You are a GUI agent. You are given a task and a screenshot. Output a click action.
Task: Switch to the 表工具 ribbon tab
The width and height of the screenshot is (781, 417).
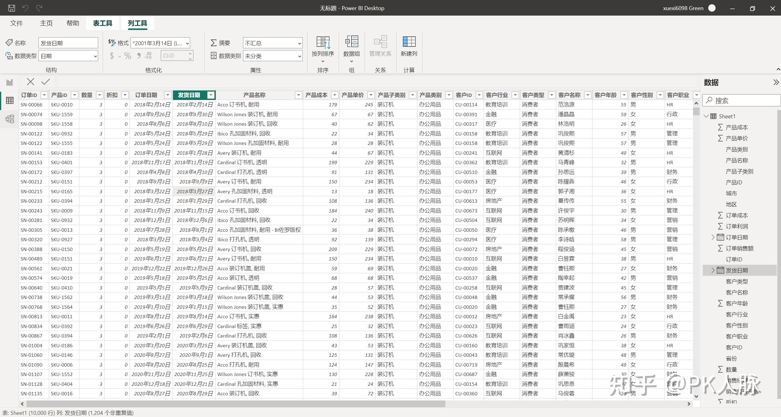102,23
